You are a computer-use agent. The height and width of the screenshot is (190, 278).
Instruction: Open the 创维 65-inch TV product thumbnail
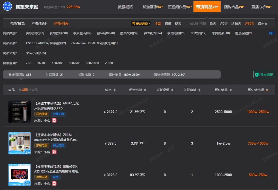click(20, 175)
